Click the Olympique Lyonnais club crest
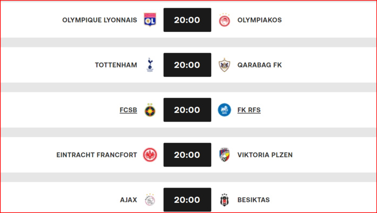377x213 pixels. pos(150,20)
